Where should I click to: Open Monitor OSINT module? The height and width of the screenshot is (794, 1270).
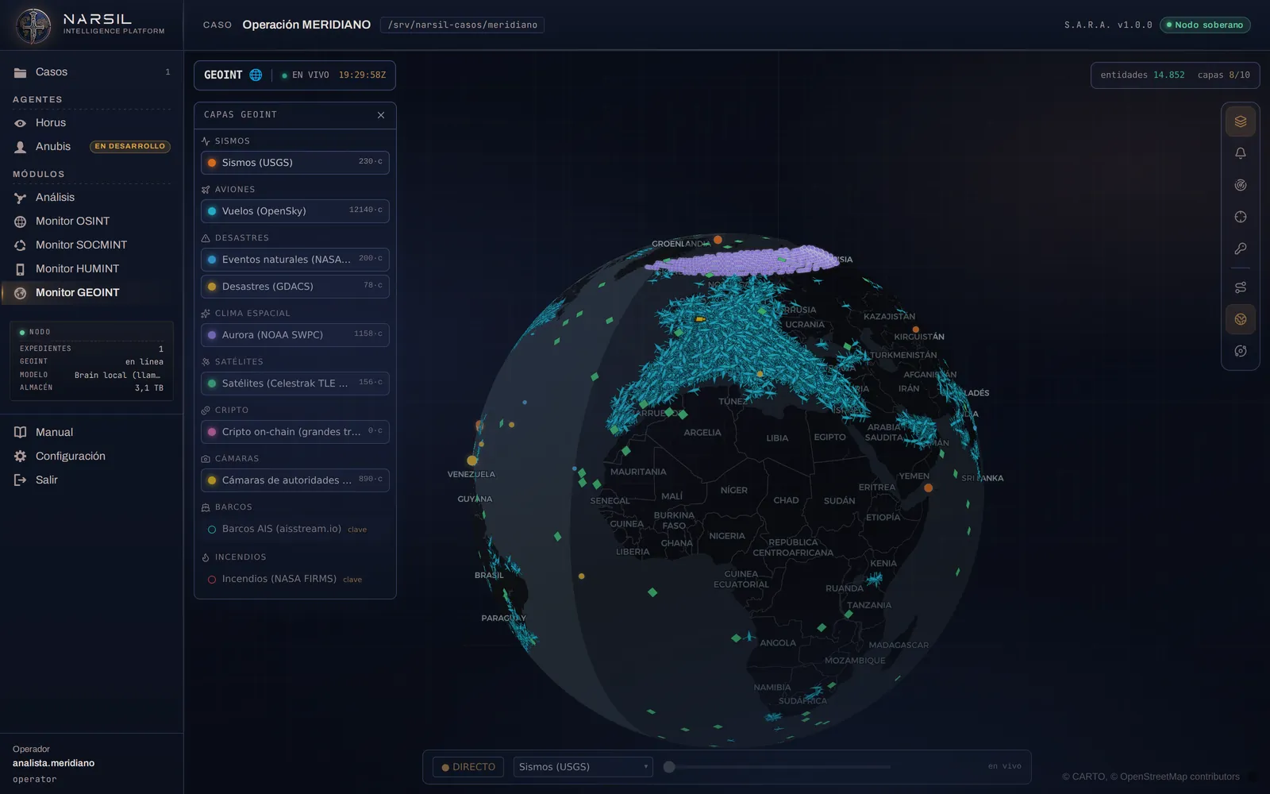92,221
